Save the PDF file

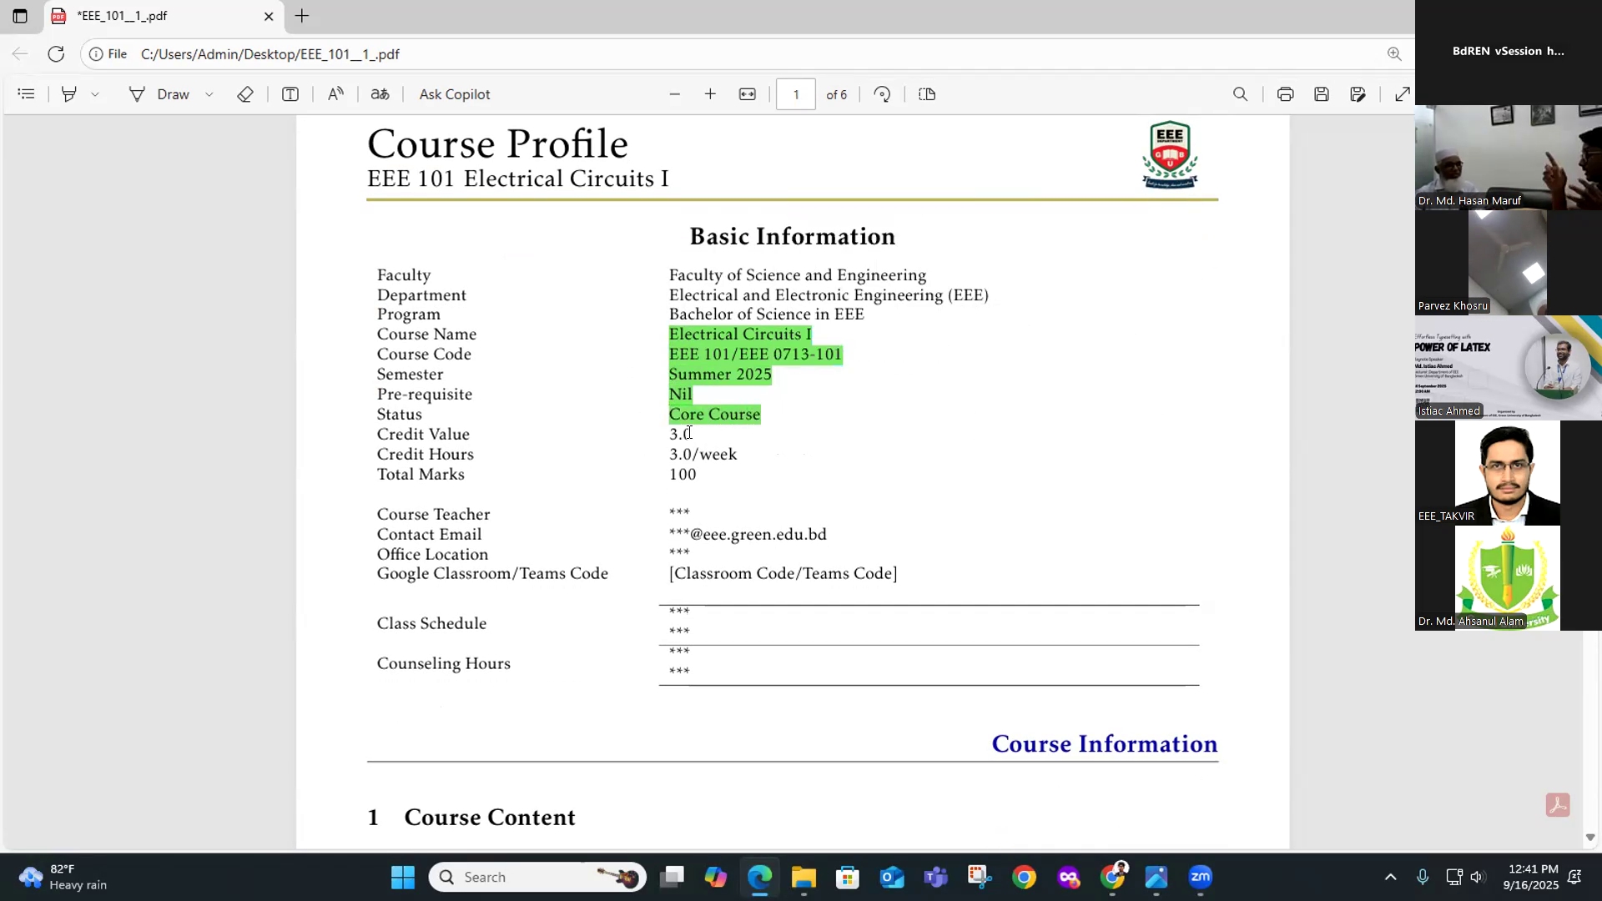point(1322,94)
